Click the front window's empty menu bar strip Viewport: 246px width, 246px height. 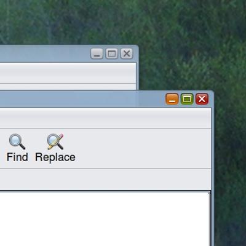tap(105, 119)
